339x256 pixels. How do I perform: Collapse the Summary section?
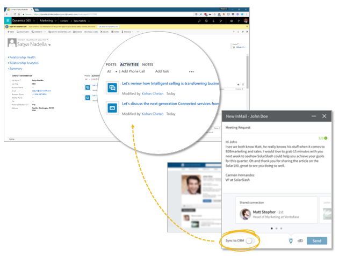click(15, 69)
